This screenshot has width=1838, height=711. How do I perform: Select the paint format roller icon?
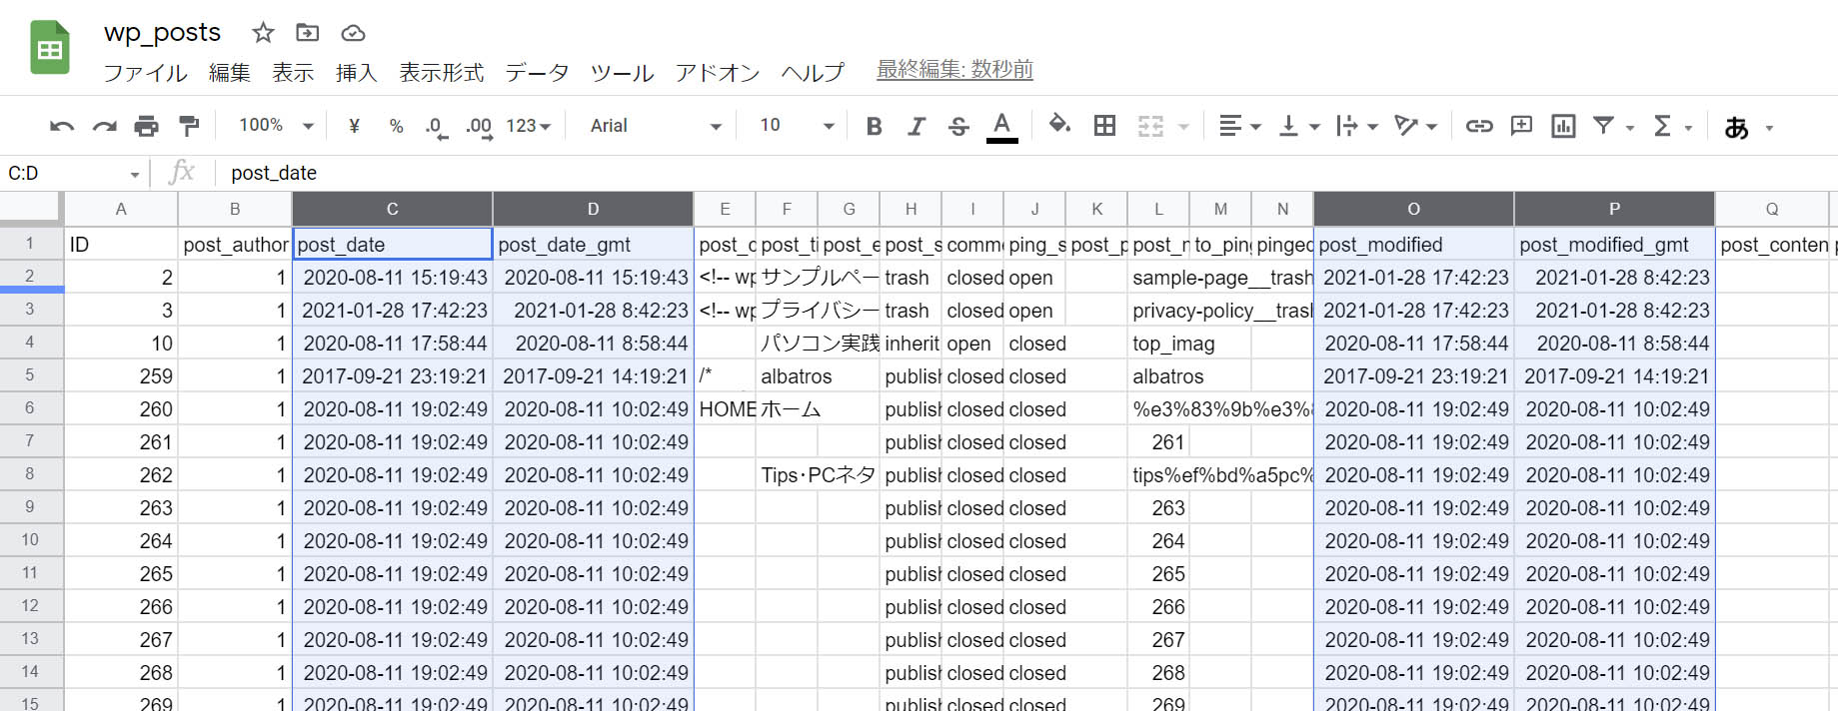[x=188, y=126]
